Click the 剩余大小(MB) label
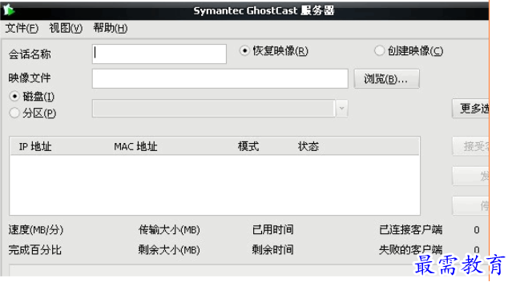The height and width of the screenshot is (290, 512). click(x=169, y=250)
